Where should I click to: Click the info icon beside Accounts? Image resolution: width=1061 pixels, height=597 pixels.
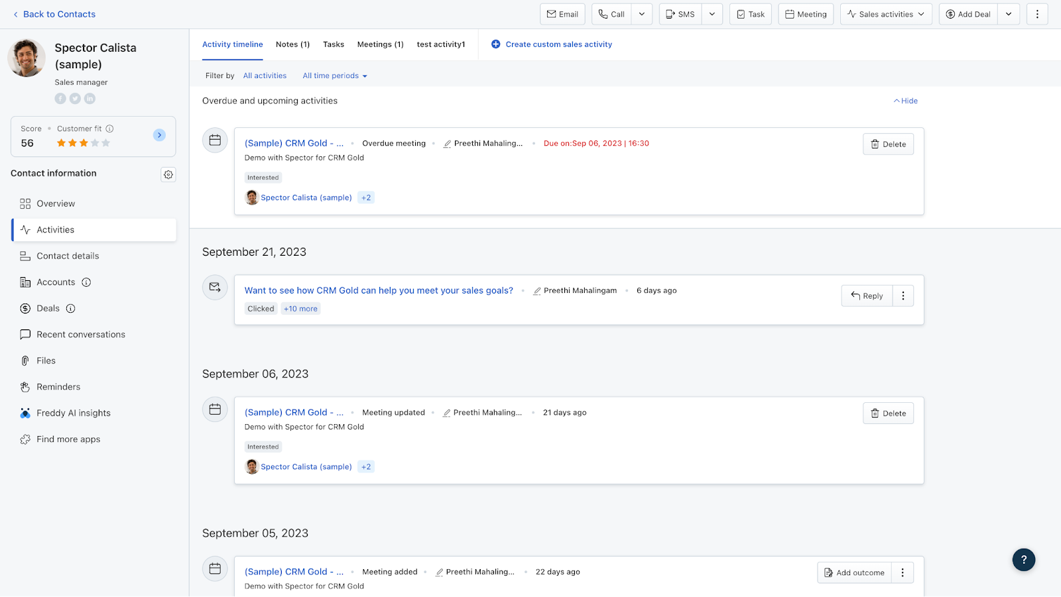click(86, 282)
